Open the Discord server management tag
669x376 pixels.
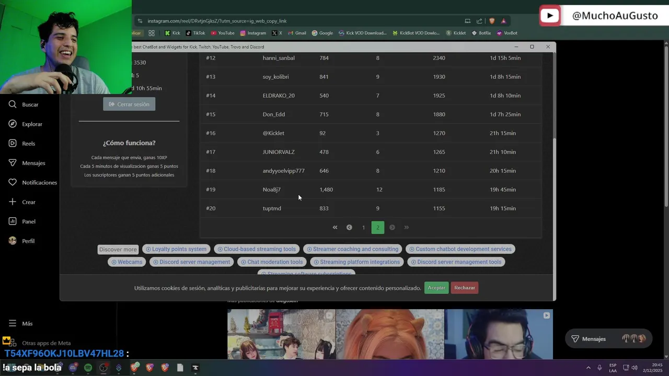pyautogui.click(x=192, y=262)
